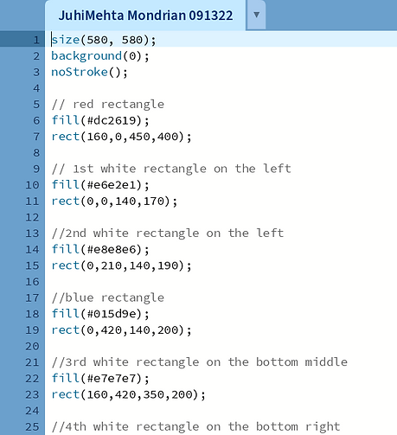Click the '// red rectangle' comment
The width and height of the screenshot is (397, 435).
[107, 104]
